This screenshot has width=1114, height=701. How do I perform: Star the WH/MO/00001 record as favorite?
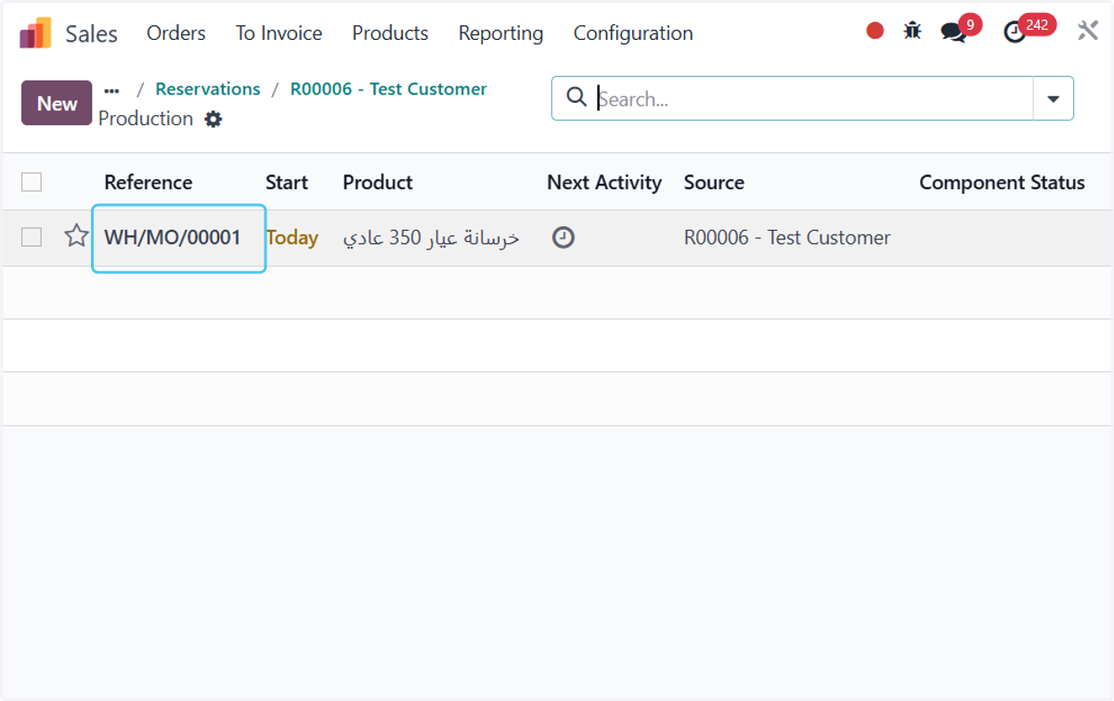pos(76,236)
